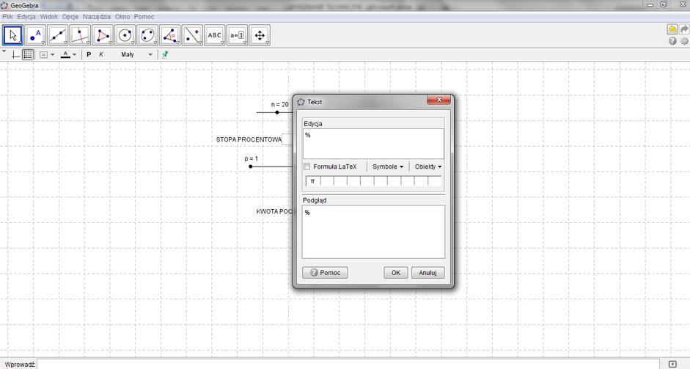Image resolution: width=690 pixels, height=369 pixels.
Task: Select the Angle tool
Action: coord(170,35)
